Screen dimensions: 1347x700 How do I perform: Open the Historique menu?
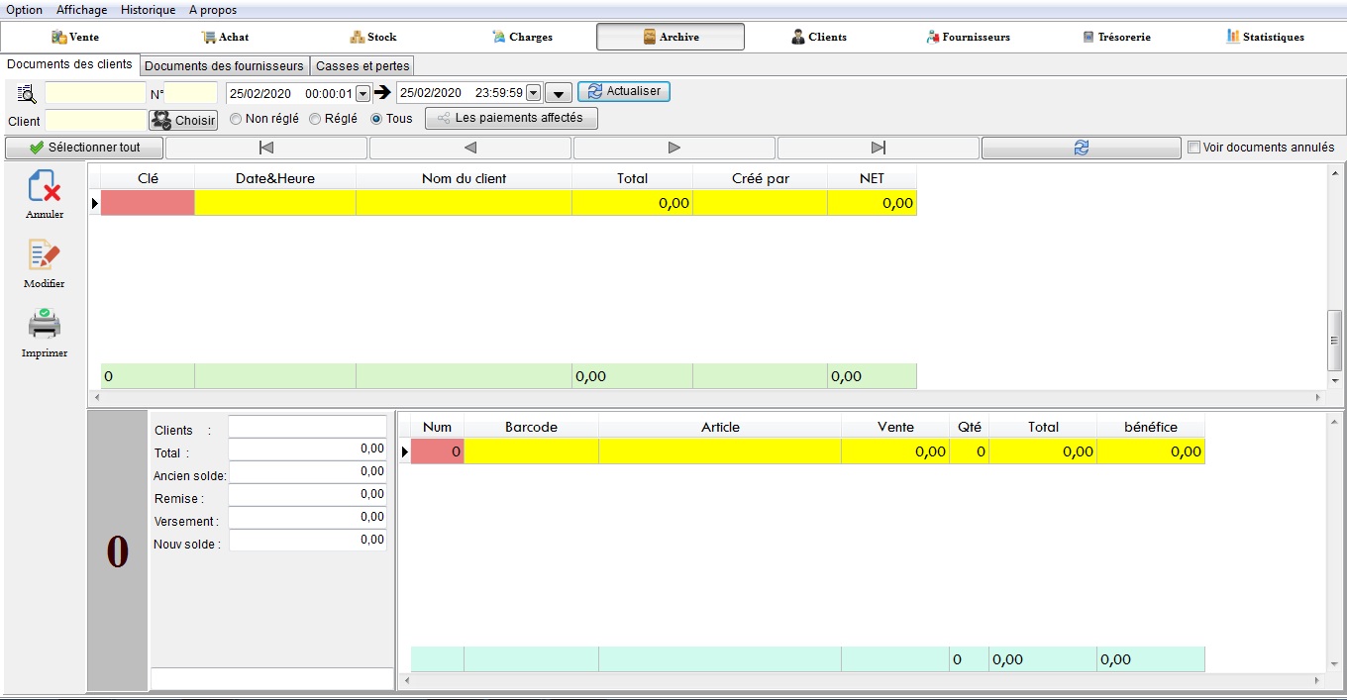[148, 10]
